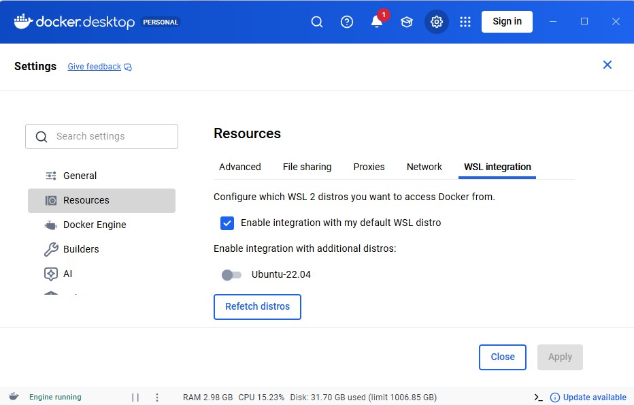The image size is (634, 405).
Task: Select the WSL integration tab
Action: pyautogui.click(x=497, y=167)
